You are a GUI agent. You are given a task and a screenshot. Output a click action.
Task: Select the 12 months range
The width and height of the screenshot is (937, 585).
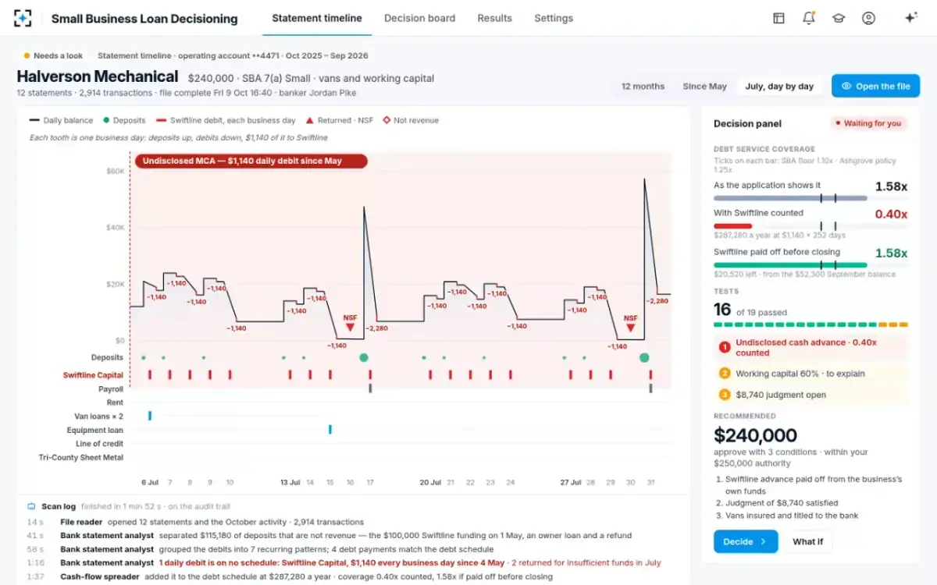643,87
